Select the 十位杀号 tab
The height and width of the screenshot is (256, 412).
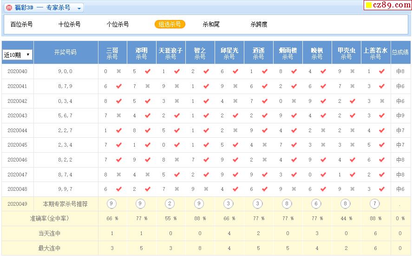tap(69, 24)
